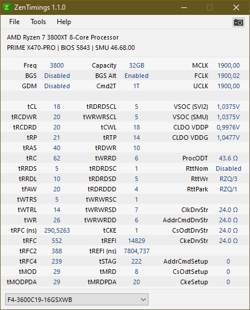Close the ZenTimings window

click(236, 7)
